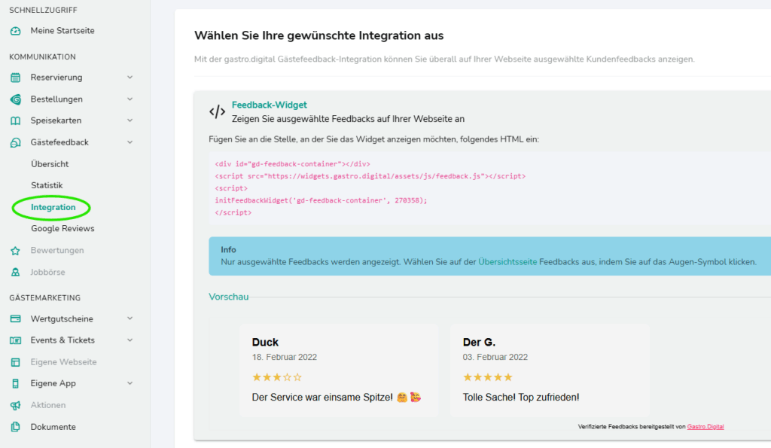Open the Statistik submenu item
This screenshot has width=771, height=448.
tap(47, 185)
